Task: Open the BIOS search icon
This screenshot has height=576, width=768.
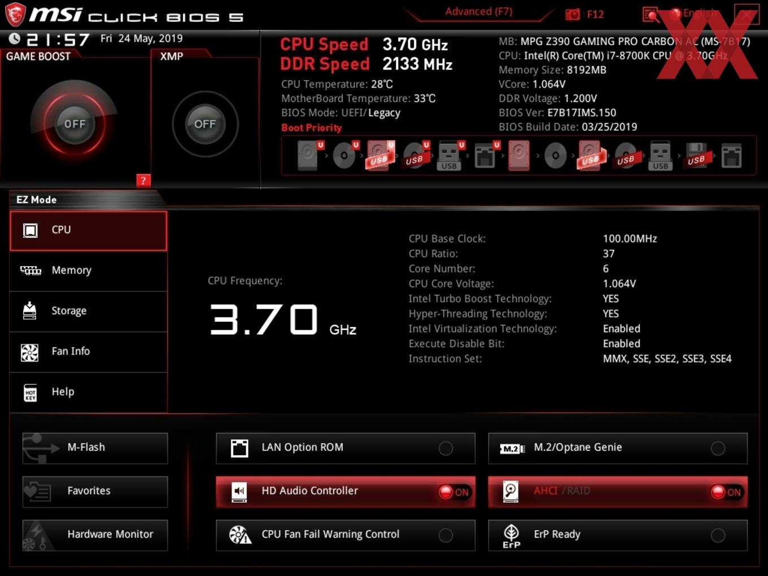Action: tap(651, 14)
